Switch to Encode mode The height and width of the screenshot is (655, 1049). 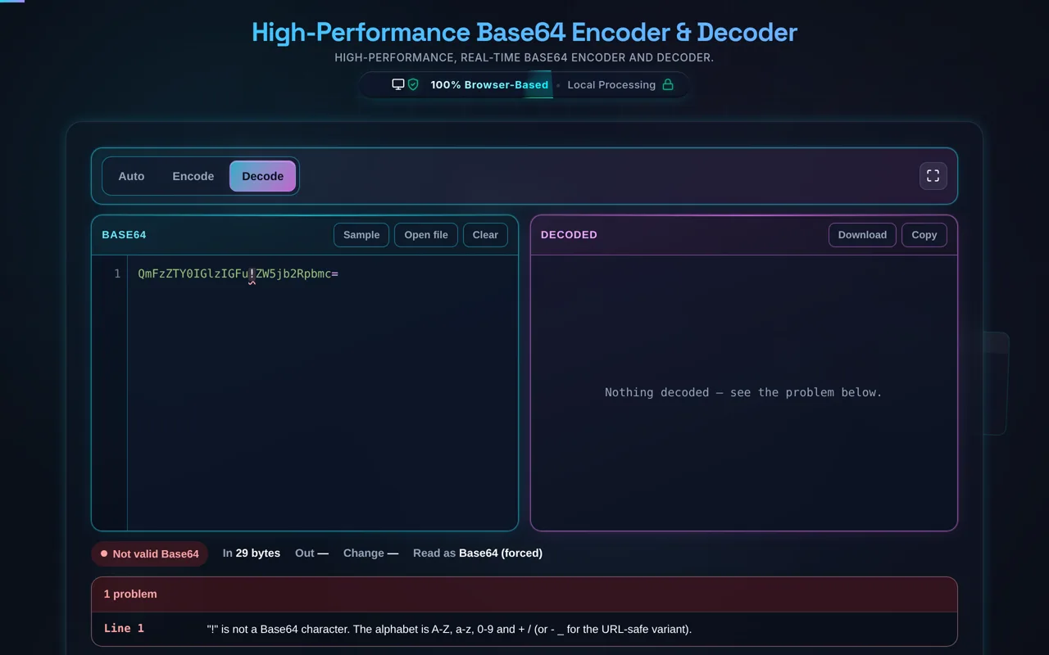pyautogui.click(x=193, y=176)
